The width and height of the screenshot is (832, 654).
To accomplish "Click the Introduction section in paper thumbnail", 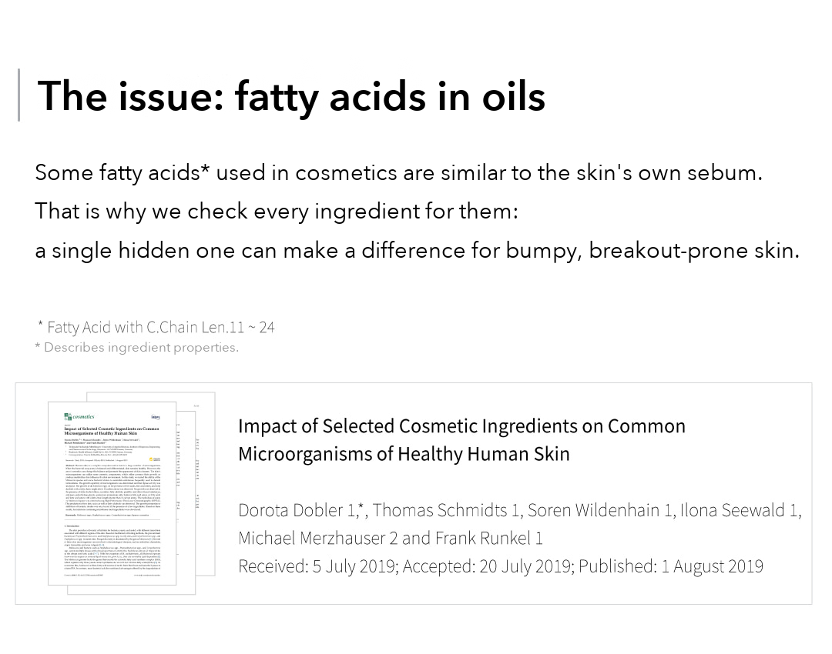I will point(112,547).
